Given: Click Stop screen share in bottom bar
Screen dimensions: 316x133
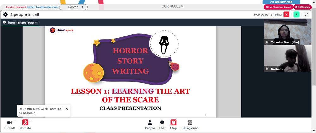Looking at the screenshot, I should pyautogui.click(x=173, y=125).
